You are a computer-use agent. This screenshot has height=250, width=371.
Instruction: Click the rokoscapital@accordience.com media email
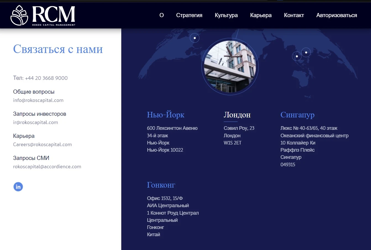click(47, 167)
